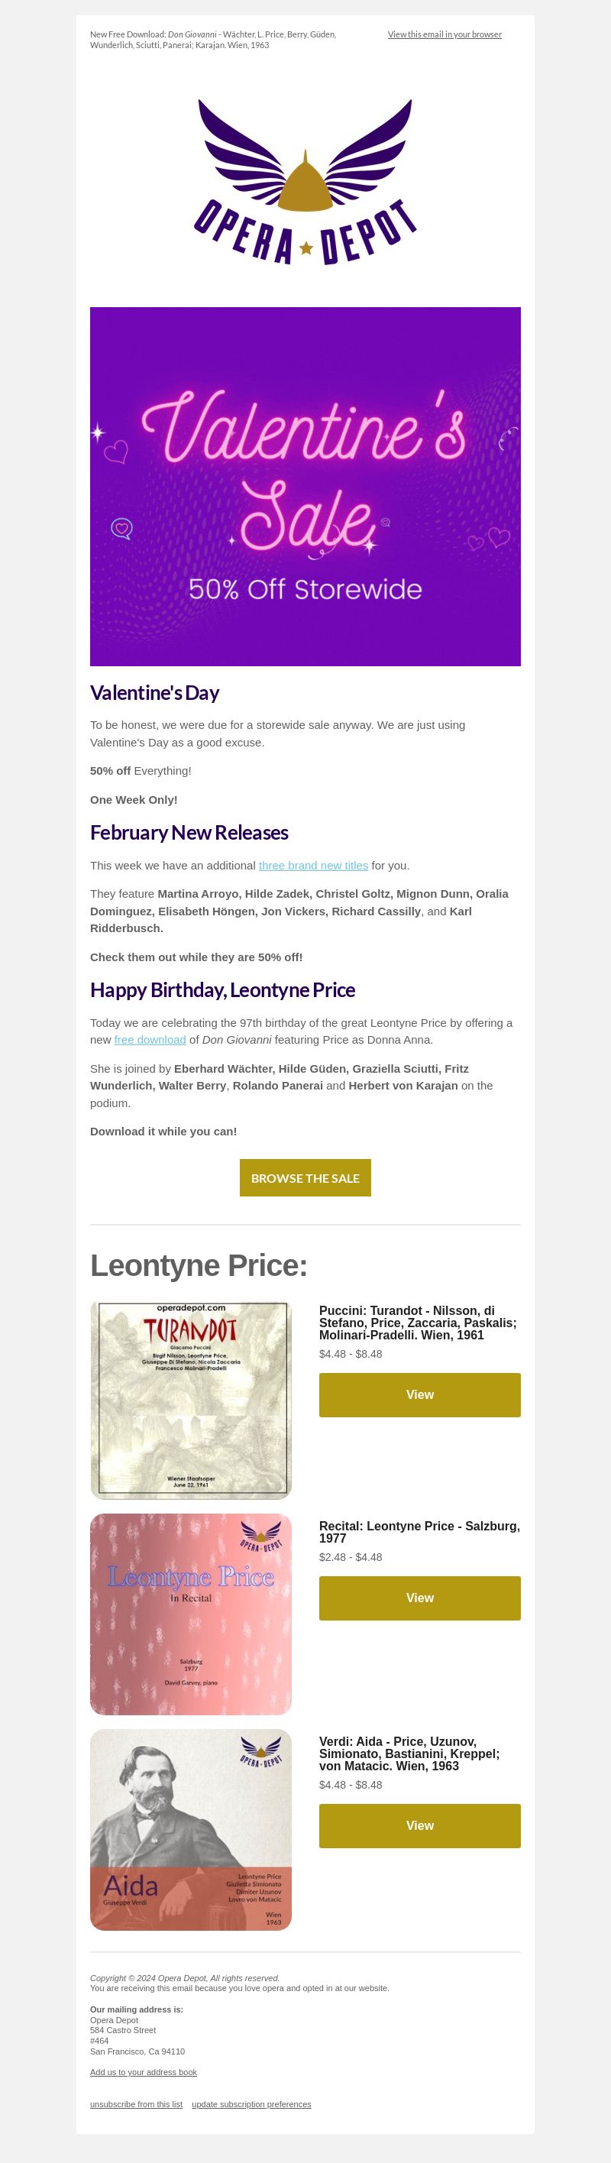The height and width of the screenshot is (2163, 611).
Task: Open update subscription preferences link
Action: (251, 2104)
